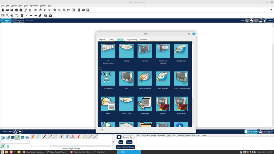
Task: Launch the Command Prompt app
Action: point(163,51)
